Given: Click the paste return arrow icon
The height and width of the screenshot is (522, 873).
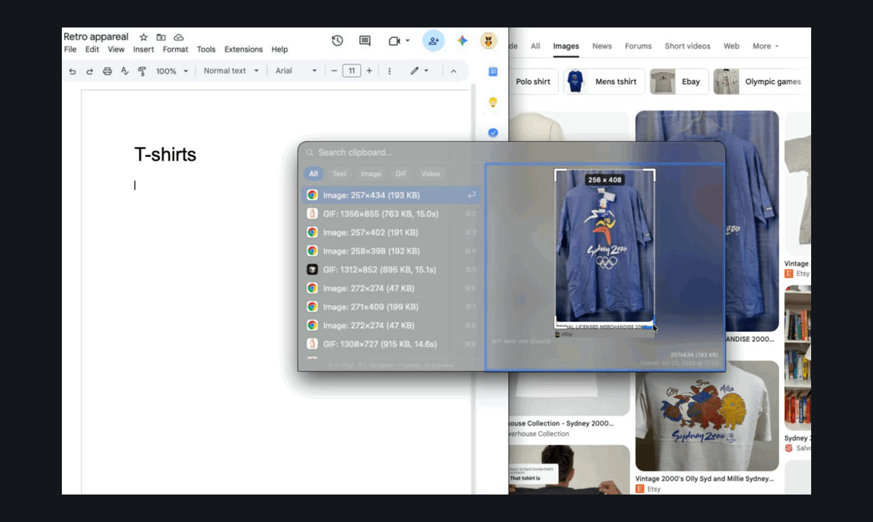Looking at the screenshot, I should tap(472, 196).
